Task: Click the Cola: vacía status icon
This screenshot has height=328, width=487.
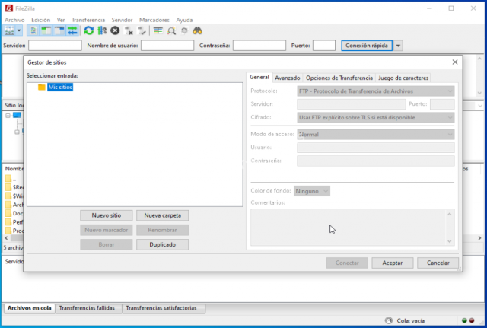Action: tap(389, 320)
